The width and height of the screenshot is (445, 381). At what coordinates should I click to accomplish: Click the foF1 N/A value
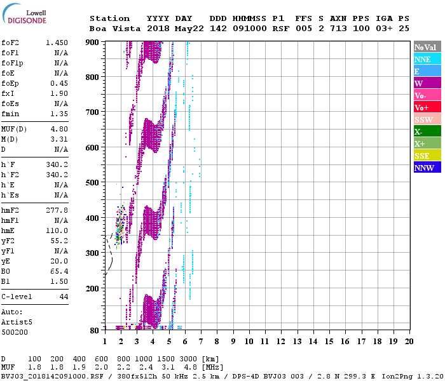pyautogui.click(x=61, y=53)
